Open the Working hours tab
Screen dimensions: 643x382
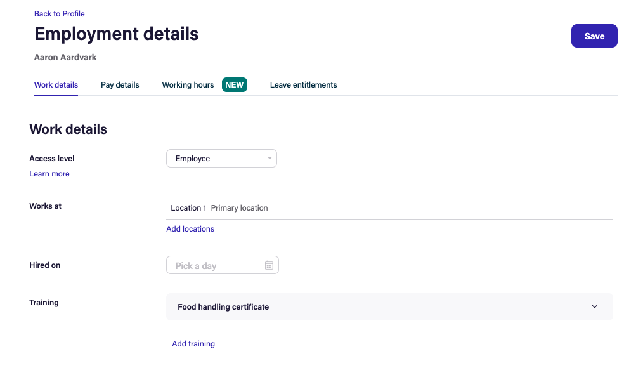pyautogui.click(x=188, y=85)
